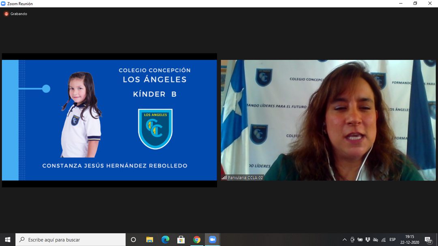Viewport: 438px width, 246px height.
Task: Open the clock showing 19:15 date
Action: (x=410, y=240)
